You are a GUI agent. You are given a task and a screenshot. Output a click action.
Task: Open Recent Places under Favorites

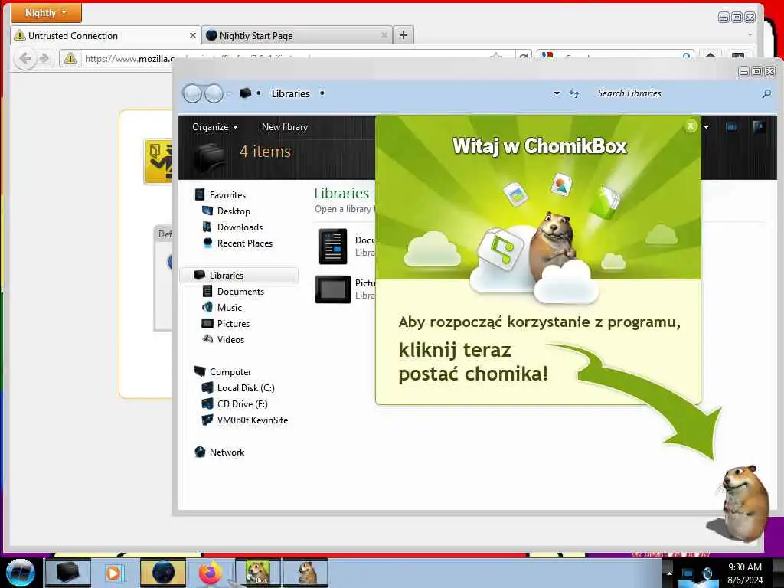click(237, 243)
